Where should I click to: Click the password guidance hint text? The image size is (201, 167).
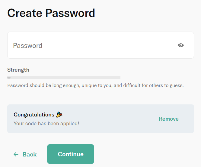coord(95,85)
